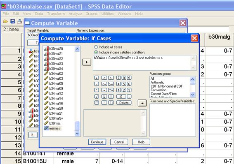Choose All in Function group list
The image size is (234, 164).
[152, 79]
